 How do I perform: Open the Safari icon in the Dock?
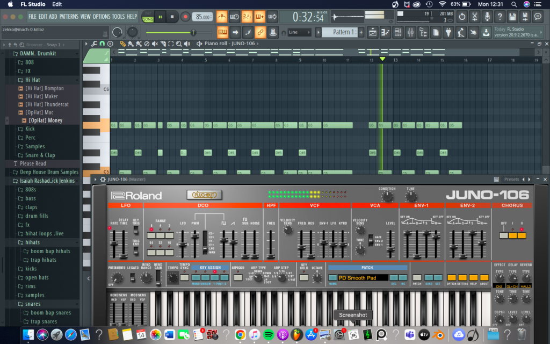70,335
